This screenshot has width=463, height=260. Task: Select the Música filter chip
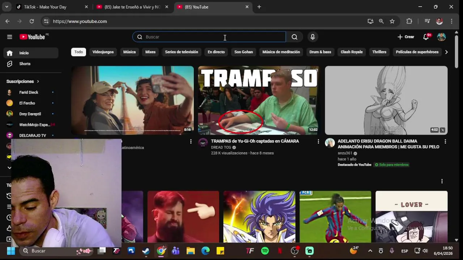pyautogui.click(x=129, y=52)
